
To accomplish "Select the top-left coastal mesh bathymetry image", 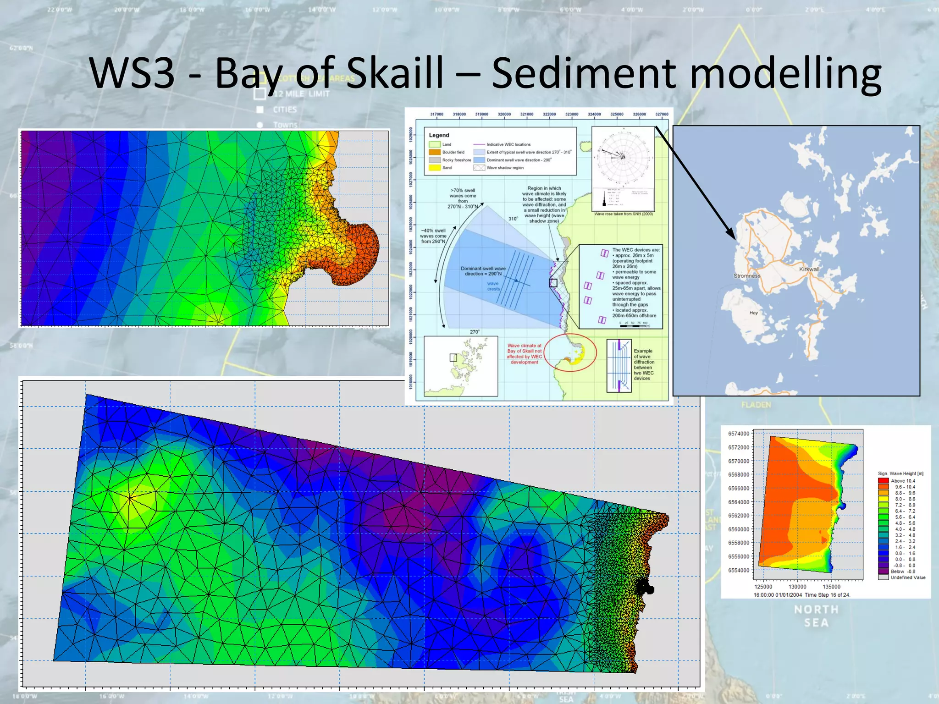I will [x=204, y=228].
